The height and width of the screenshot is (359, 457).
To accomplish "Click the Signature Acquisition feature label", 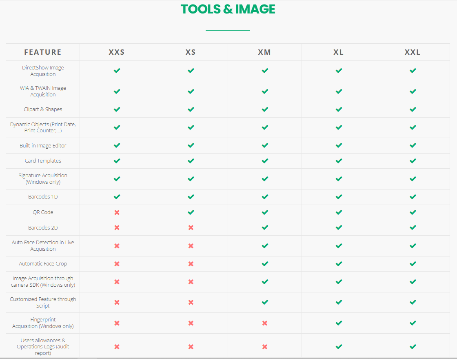I will [43, 178].
